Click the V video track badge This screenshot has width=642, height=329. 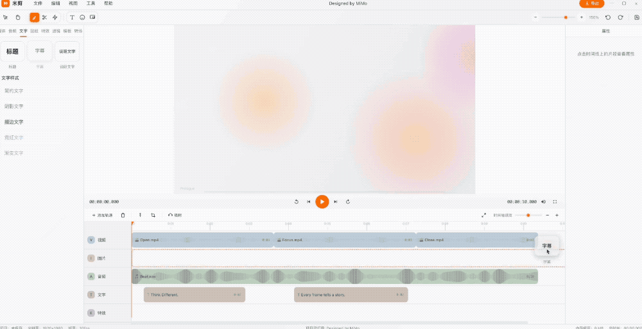[91, 240]
